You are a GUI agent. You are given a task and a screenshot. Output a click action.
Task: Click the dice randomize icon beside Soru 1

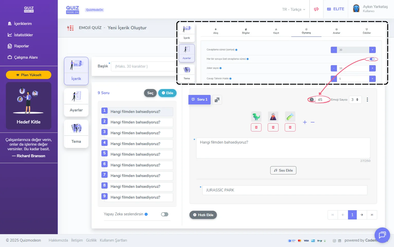[217, 100]
